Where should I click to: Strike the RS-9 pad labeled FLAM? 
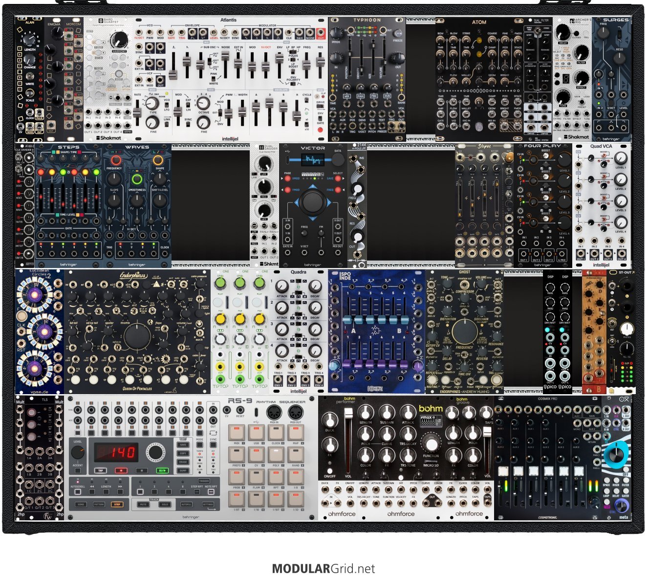(x=257, y=477)
